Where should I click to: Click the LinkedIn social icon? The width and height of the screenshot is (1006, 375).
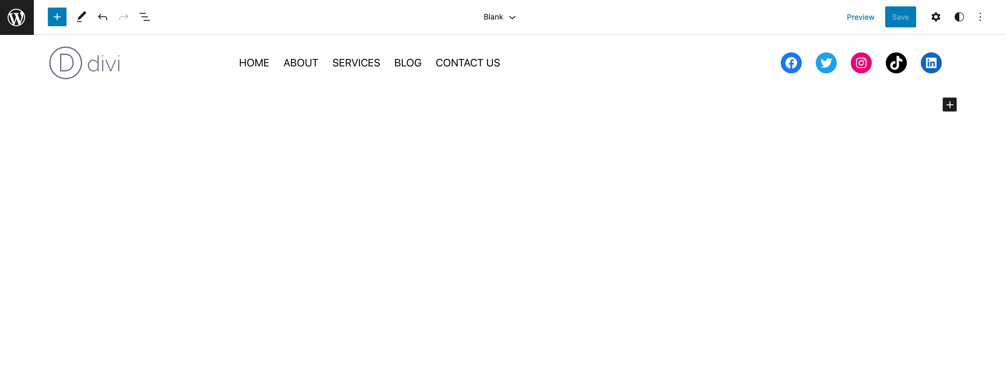(931, 63)
